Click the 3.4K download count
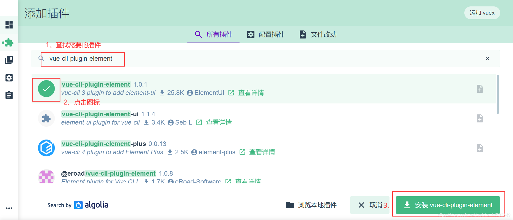 click(158, 122)
